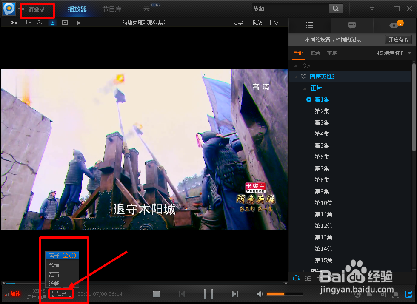Stop playback with the square stop button

coord(157,294)
